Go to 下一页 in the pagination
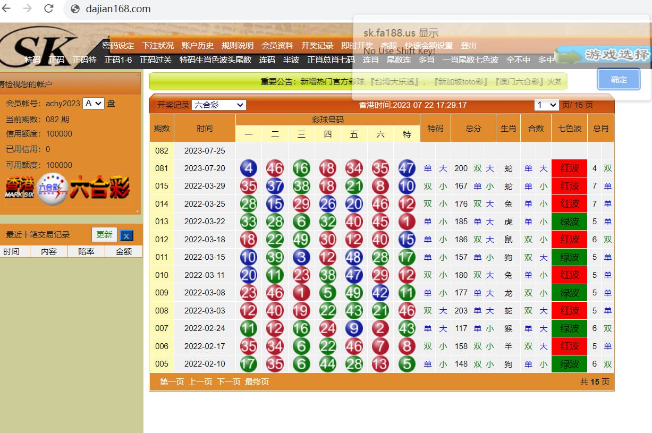 228,381
